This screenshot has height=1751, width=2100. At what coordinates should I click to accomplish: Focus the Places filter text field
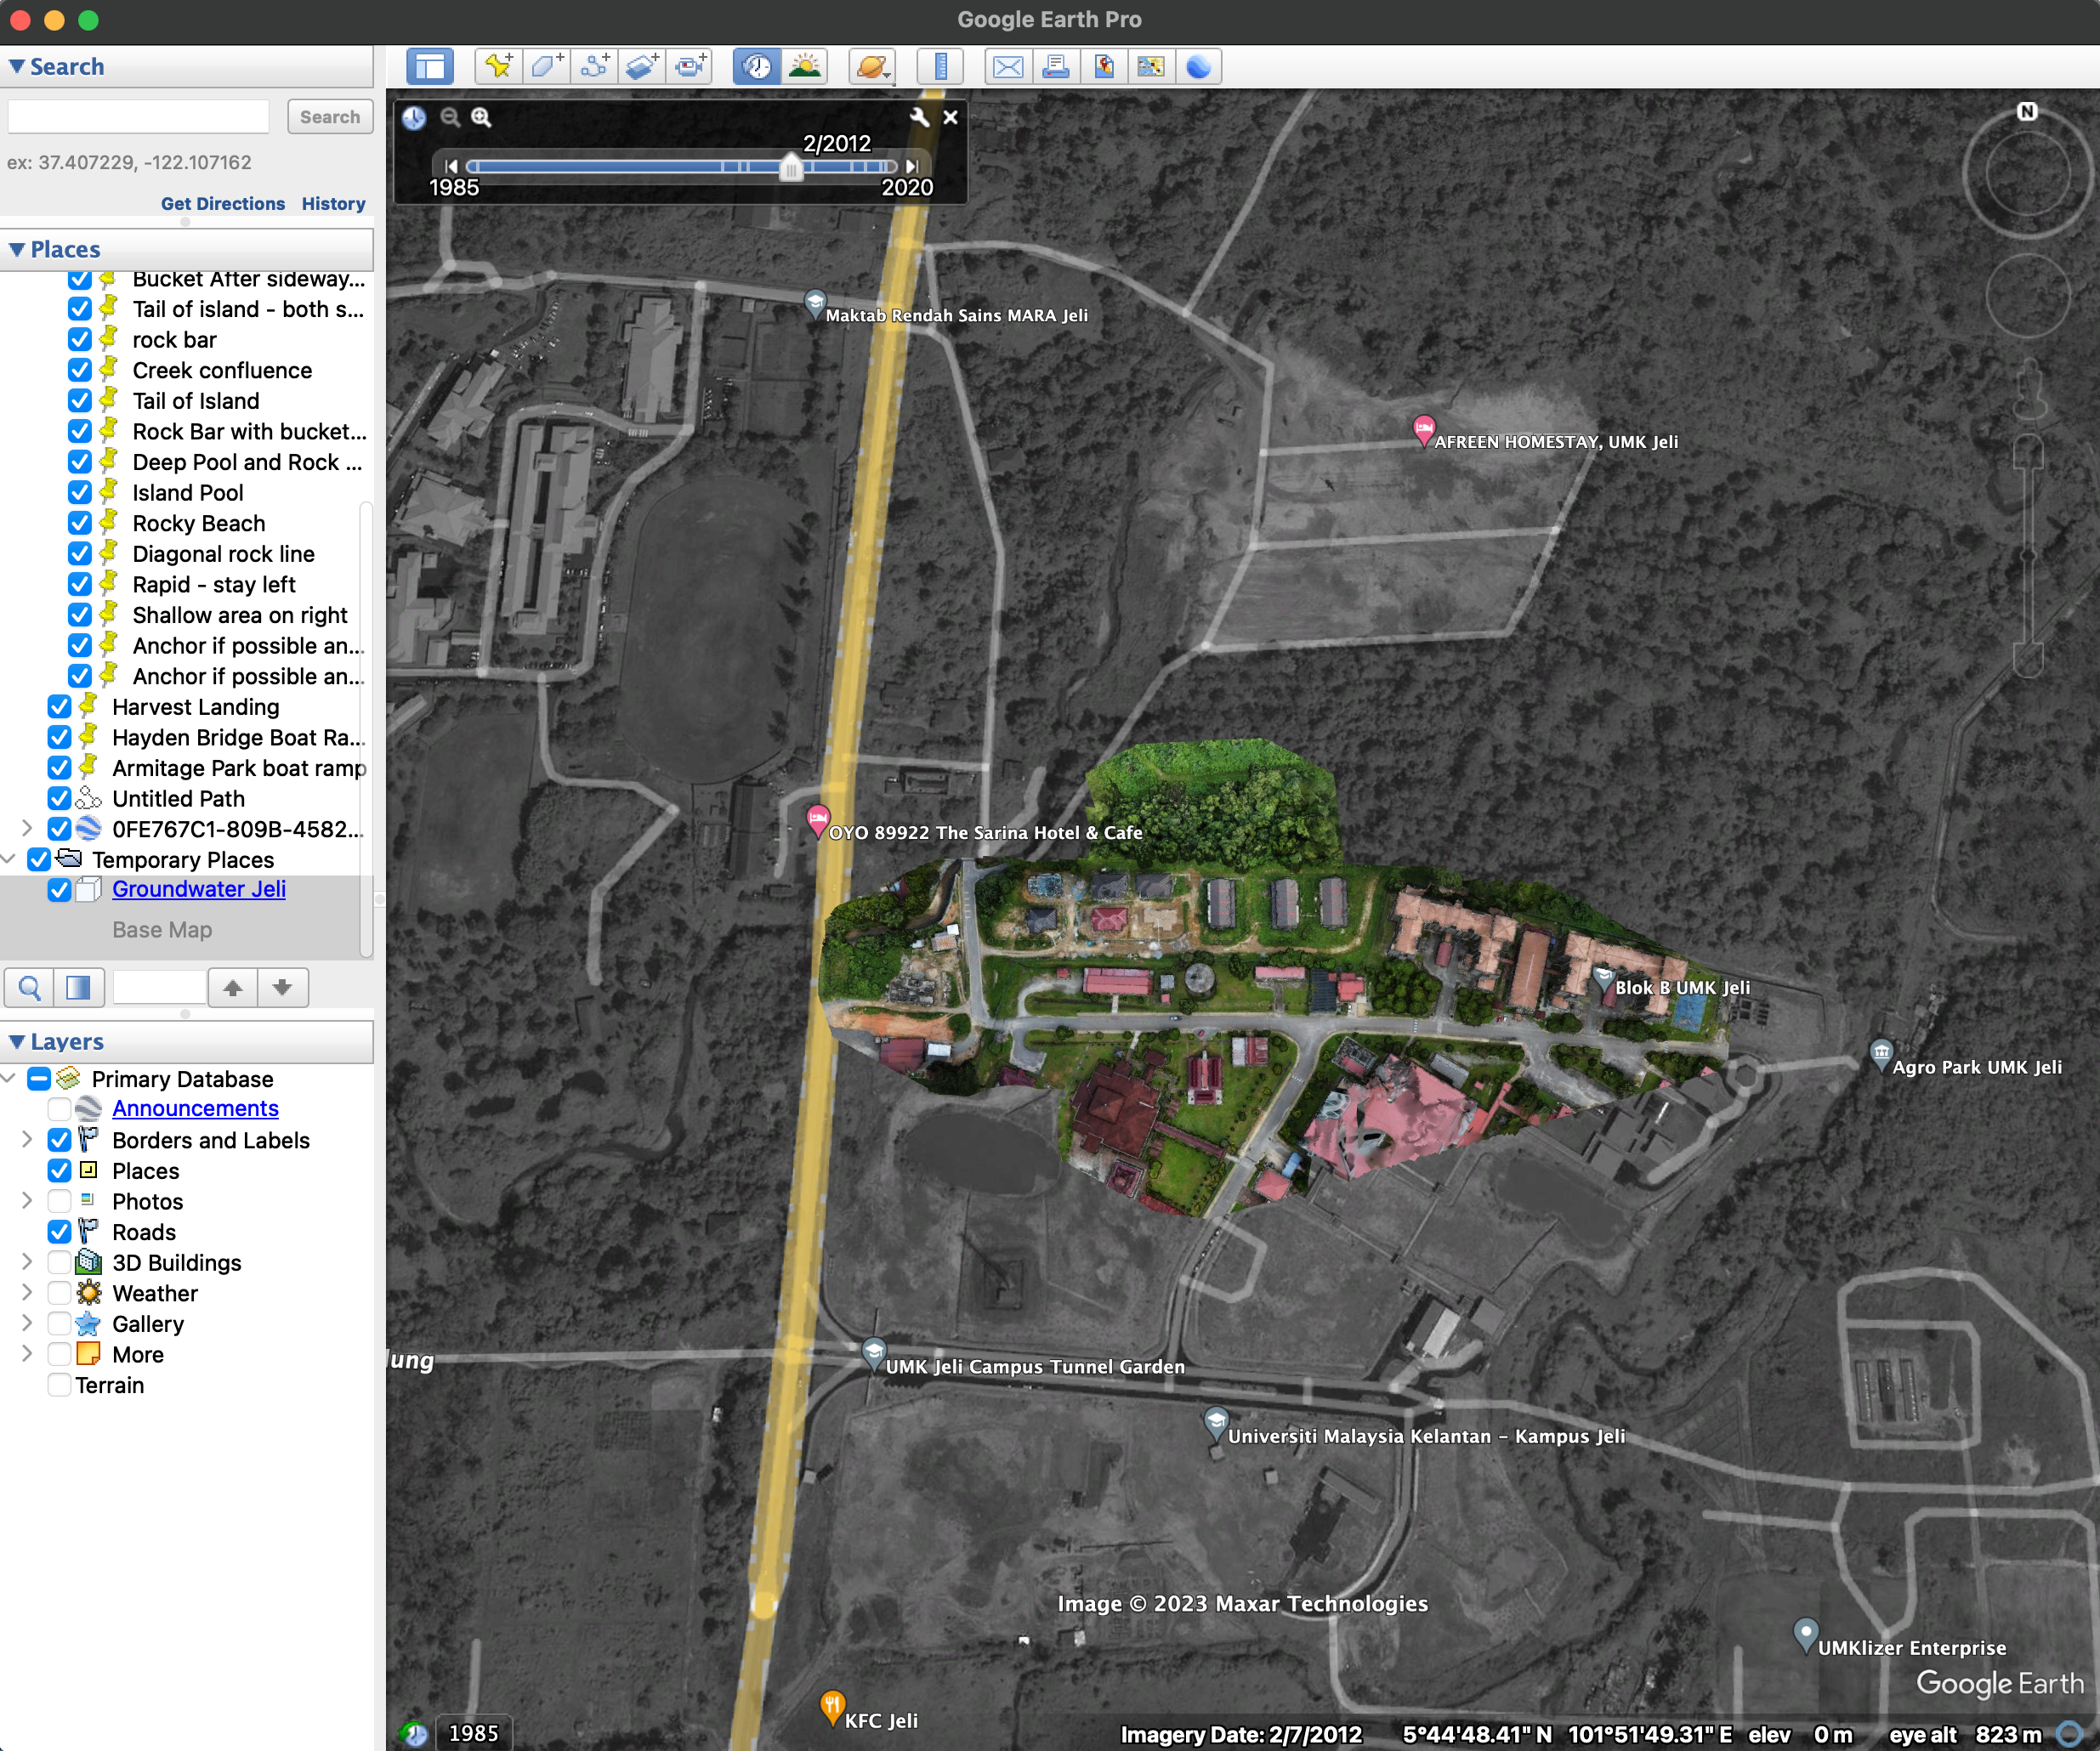158,988
